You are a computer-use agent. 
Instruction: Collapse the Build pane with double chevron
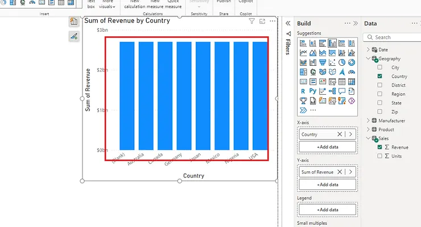point(356,23)
